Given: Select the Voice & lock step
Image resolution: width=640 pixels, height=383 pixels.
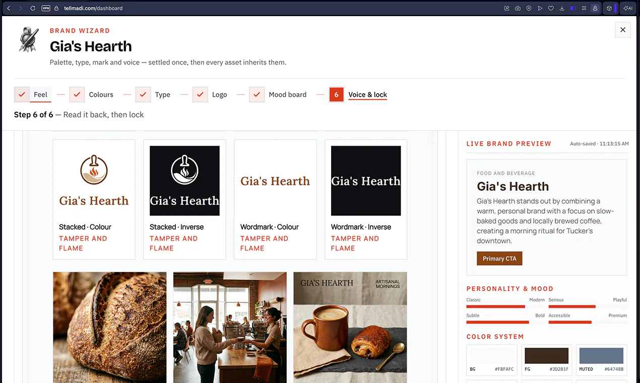Looking at the screenshot, I should pos(358,94).
